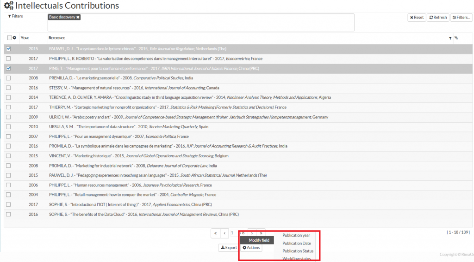Select Publication Status menu entry

[298, 251]
